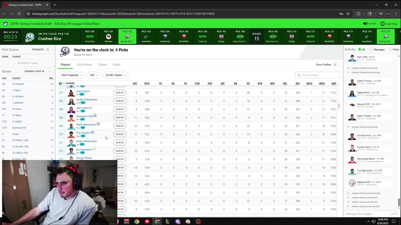Click the Pick 174 mazziham team logo
401x225 pixels.
pos(367,37)
